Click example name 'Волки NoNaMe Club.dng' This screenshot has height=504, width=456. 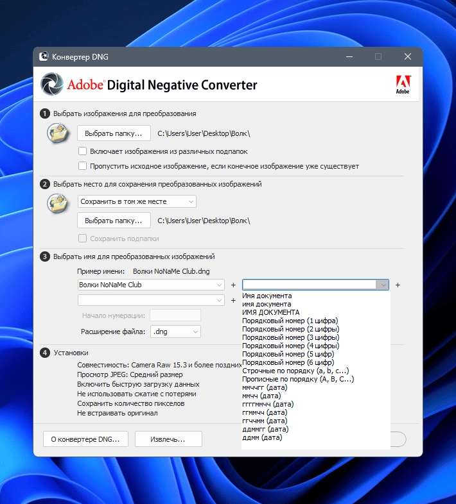click(x=171, y=271)
